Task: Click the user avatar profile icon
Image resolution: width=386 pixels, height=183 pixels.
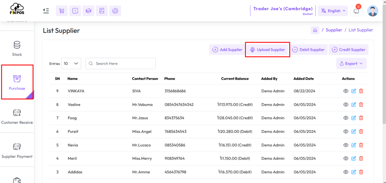Action: pyautogui.click(x=372, y=11)
